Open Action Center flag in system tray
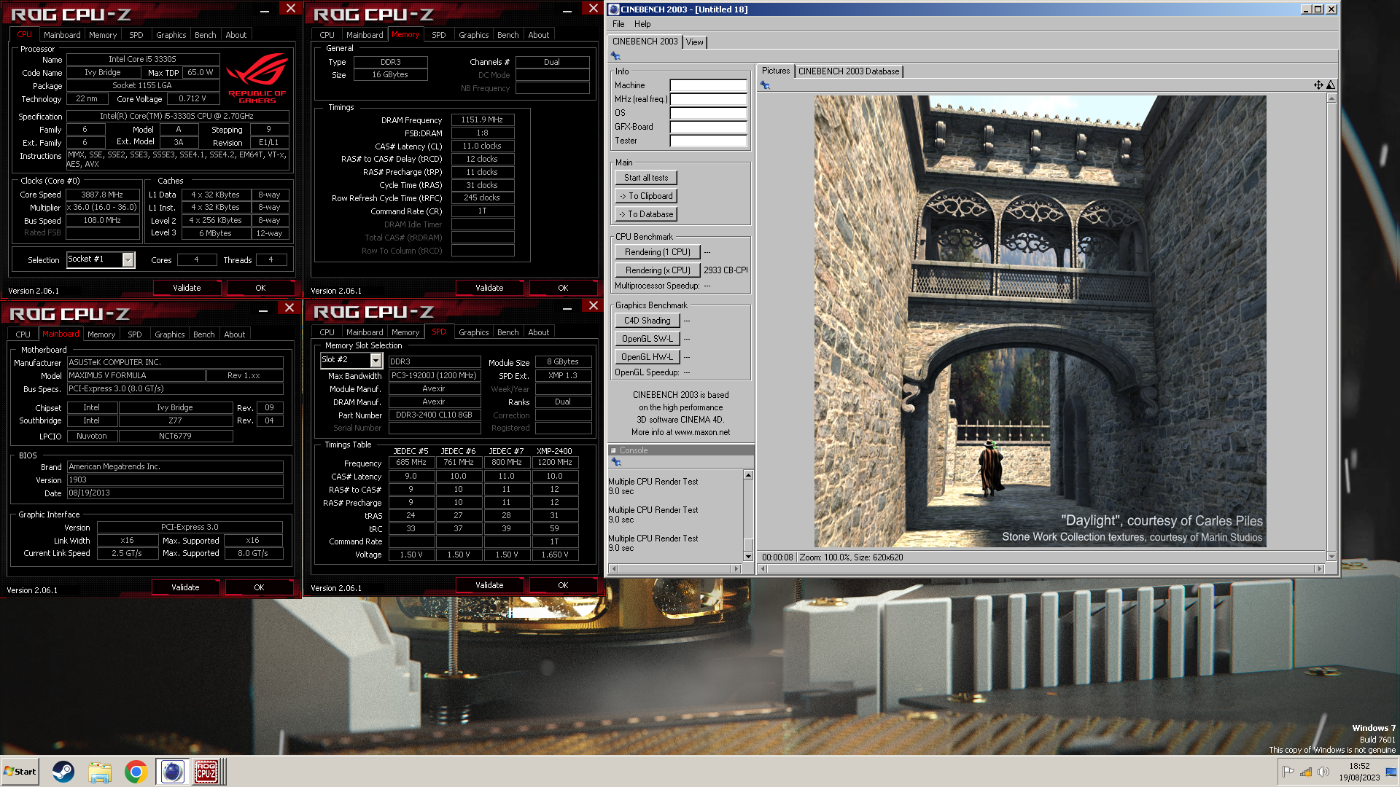Image resolution: width=1400 pixels, height=787 pixels. point(1288,772)
